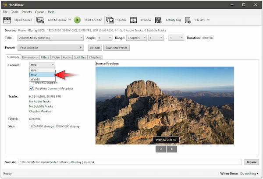Select MKV in the format list

coord(42,75)
